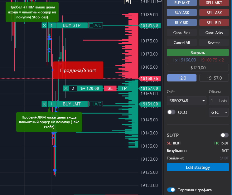232x195 pixels.
Task: Click the TP button on position
Action: point(124,88)
